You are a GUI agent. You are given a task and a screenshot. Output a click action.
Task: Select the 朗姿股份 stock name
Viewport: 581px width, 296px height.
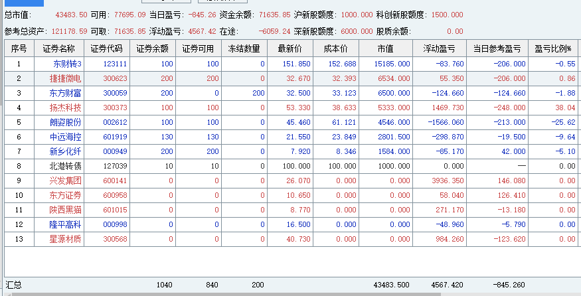click(65, 122)
